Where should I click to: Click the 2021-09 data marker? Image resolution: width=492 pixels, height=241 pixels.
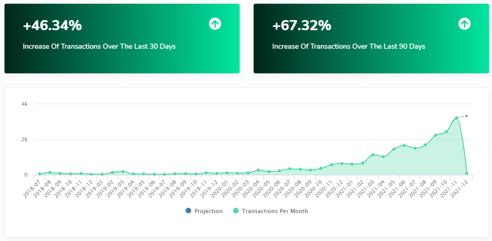tap(435, 135)
